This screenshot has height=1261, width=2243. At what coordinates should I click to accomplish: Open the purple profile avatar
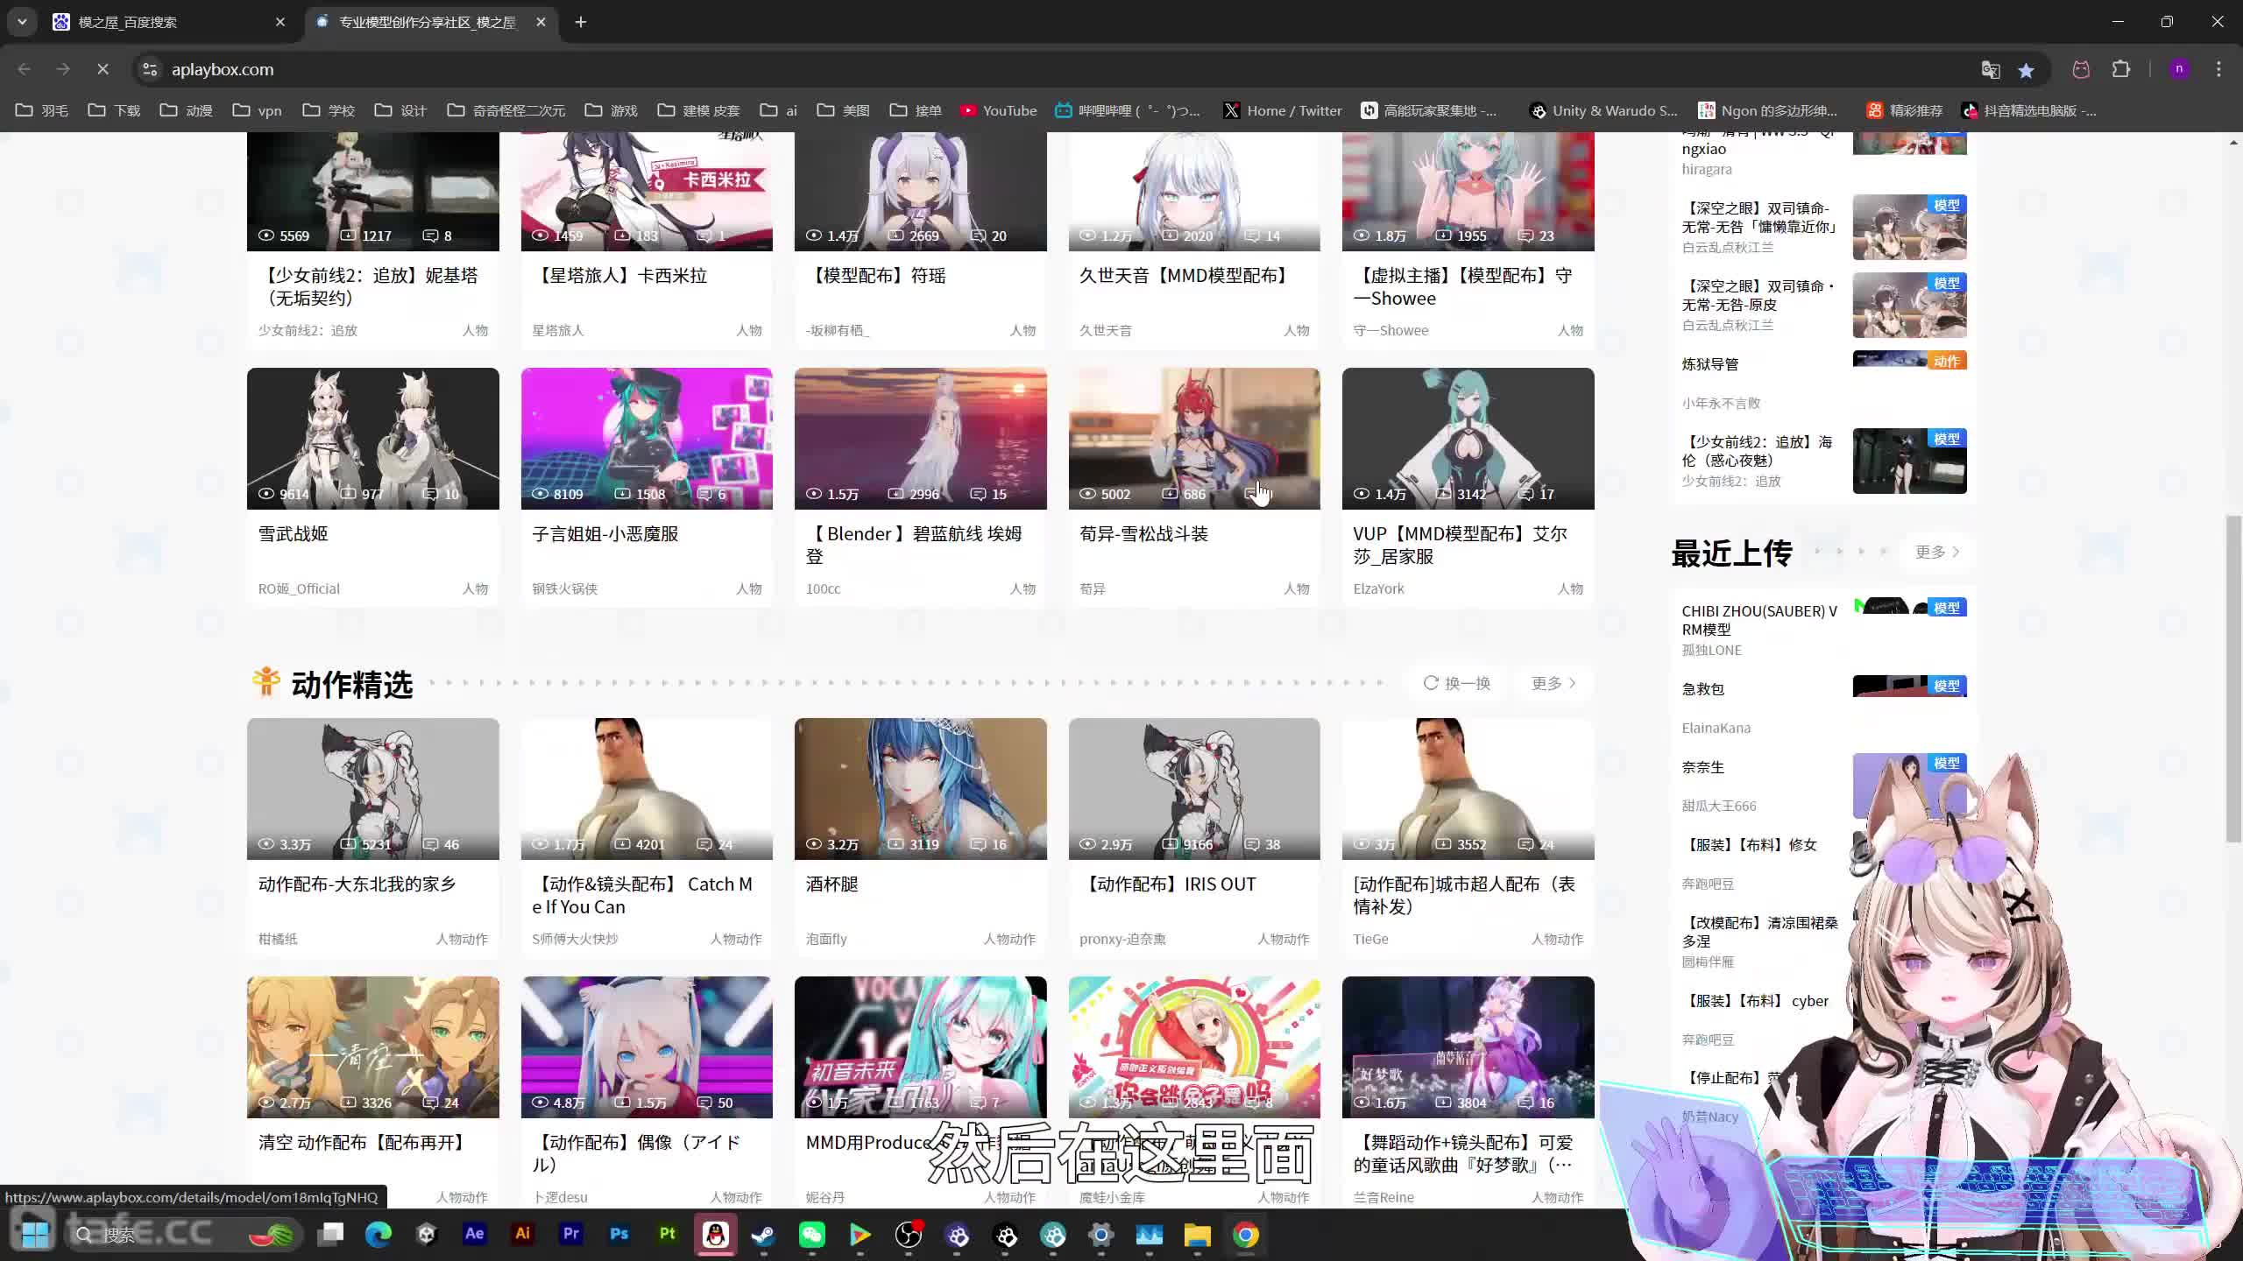click(x=2179, y=69)
